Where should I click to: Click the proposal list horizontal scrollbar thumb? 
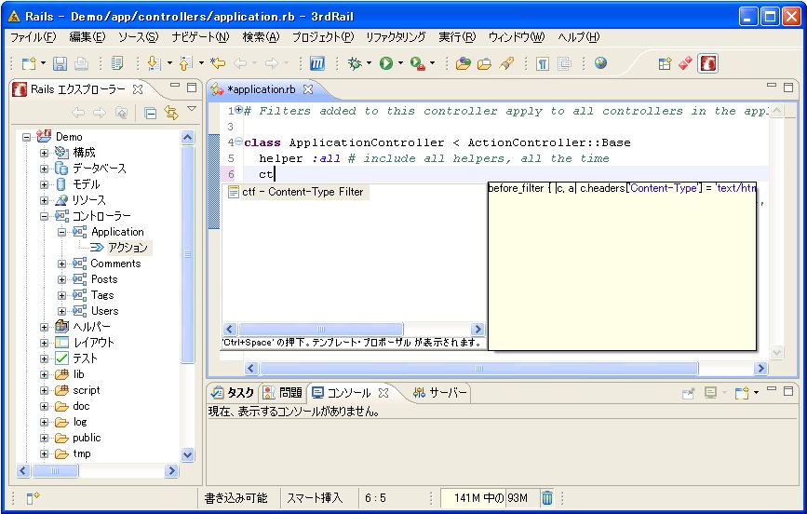pyautogui.click(x=320, y=329)
